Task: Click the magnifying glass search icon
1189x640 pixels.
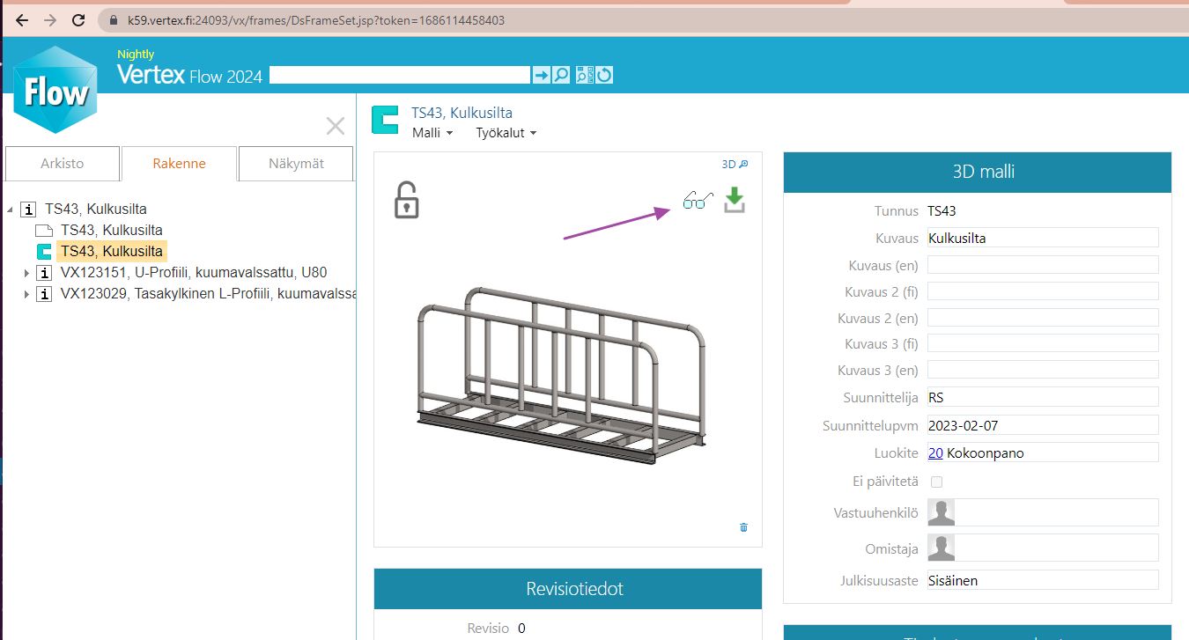Action: [x=561, y=75]
